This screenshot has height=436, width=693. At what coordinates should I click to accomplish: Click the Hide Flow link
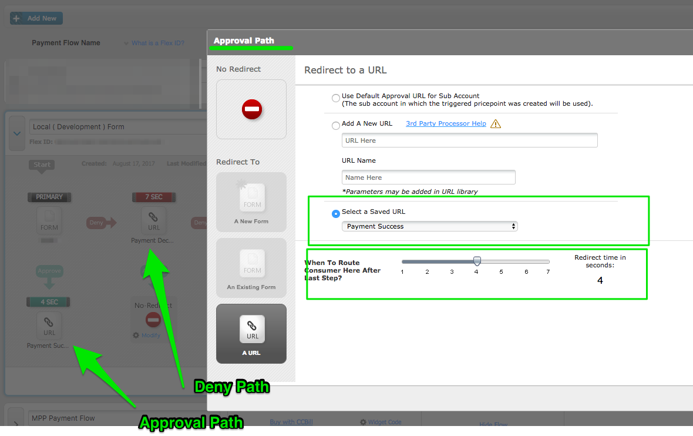tap(493, 424)
